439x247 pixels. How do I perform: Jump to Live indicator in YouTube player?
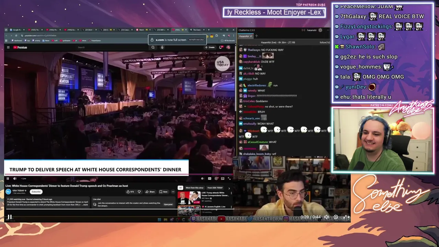[23, 178]
